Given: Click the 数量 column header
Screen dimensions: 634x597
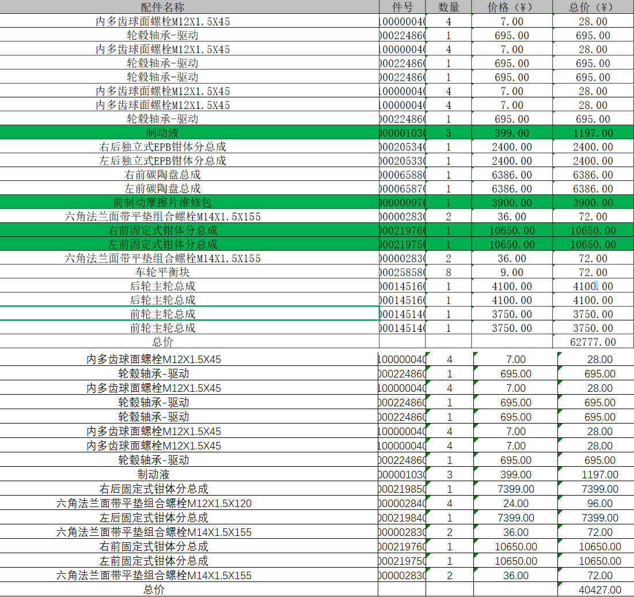Looking at the screenshot, I should pyautogui.click(x=449, y=7).
